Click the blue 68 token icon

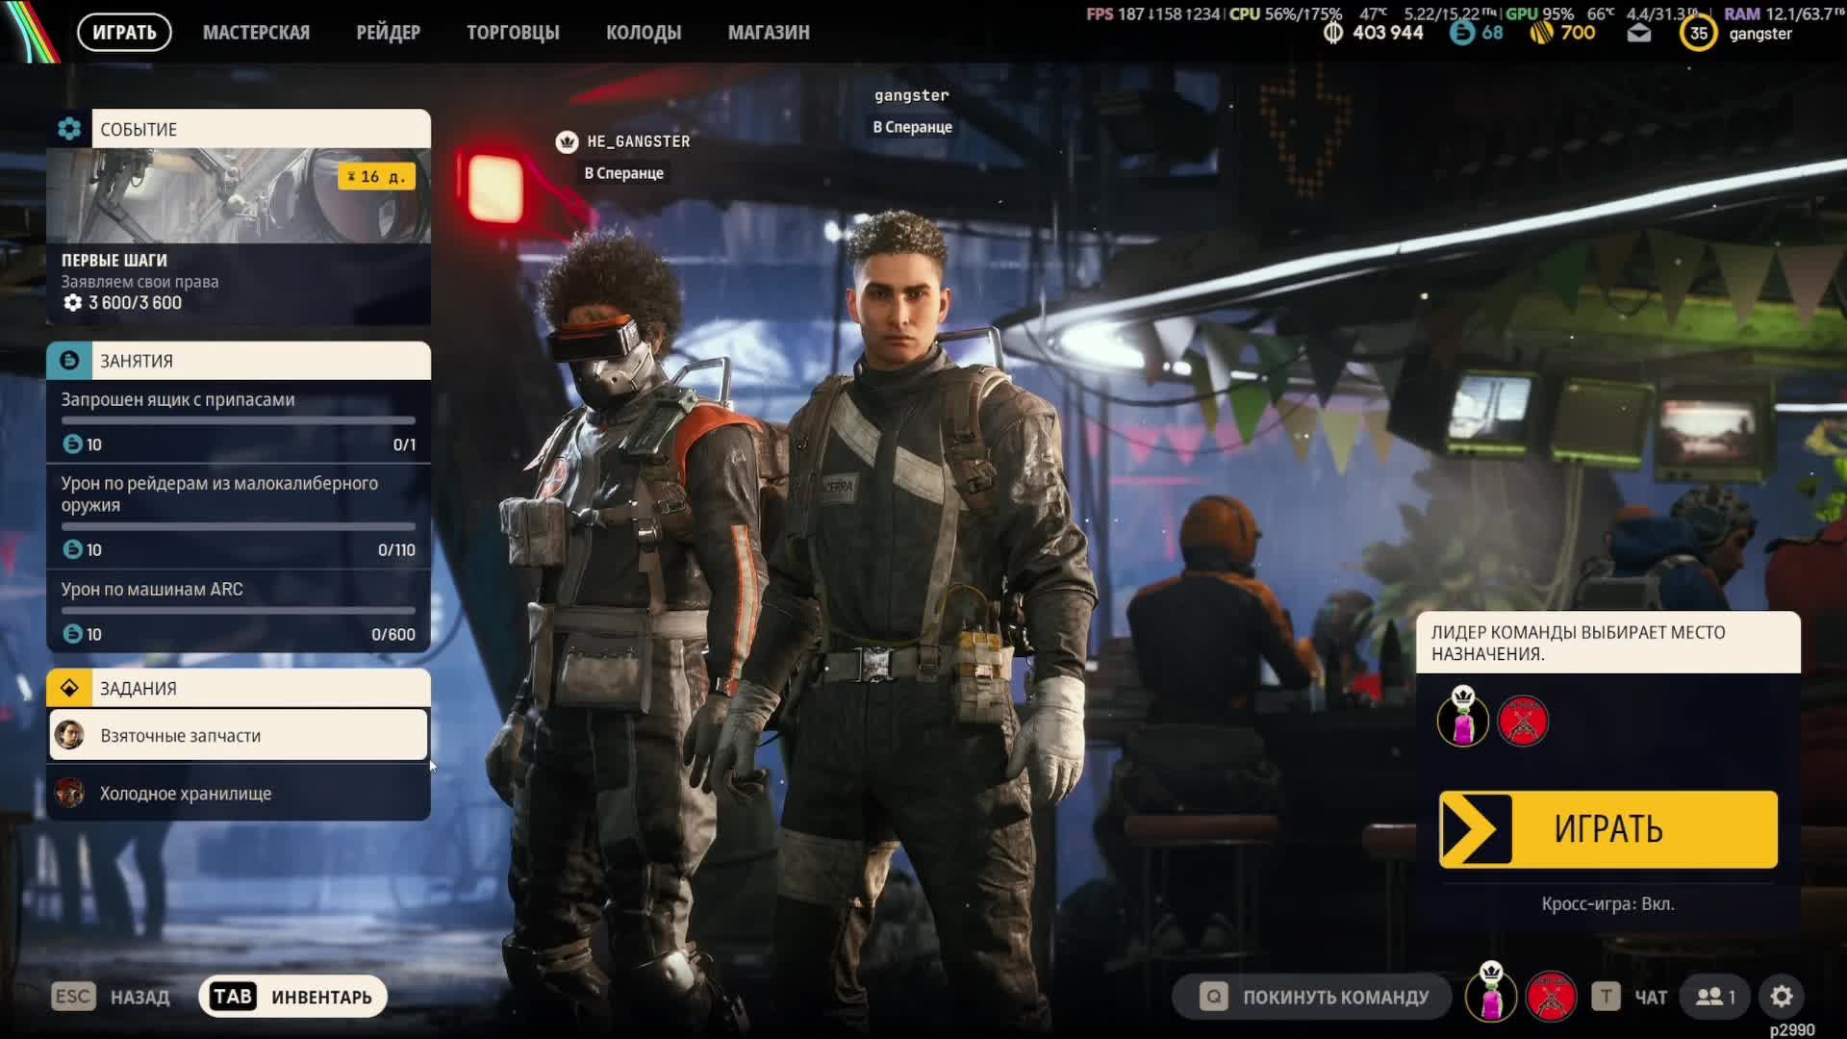[1461, 33]
